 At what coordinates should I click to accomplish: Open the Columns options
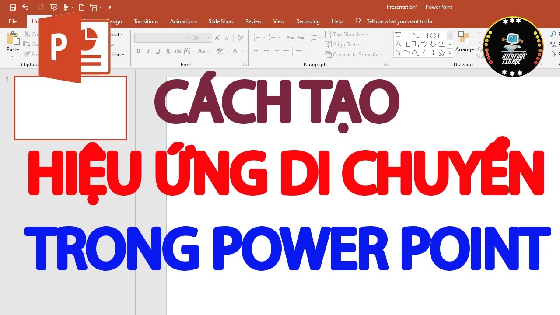[301, 51]
